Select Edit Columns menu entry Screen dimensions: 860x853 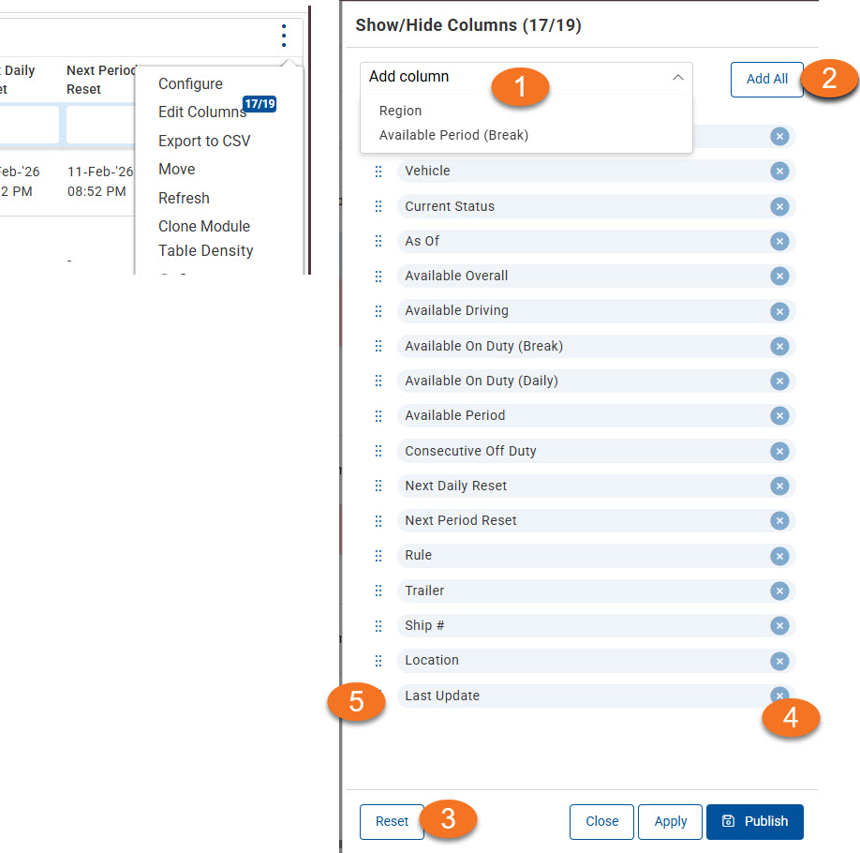click(202, 112)
